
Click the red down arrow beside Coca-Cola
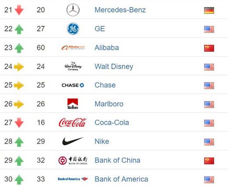click(x=19, y=123)
